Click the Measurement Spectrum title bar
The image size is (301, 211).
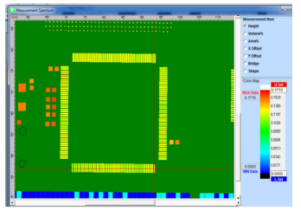click(x=150, y=10)
